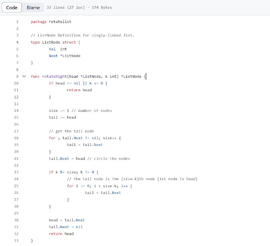The width and height of the screenshot is (270, 246).
Task: Switch to the Blame tab
Action: pos(33,7)
